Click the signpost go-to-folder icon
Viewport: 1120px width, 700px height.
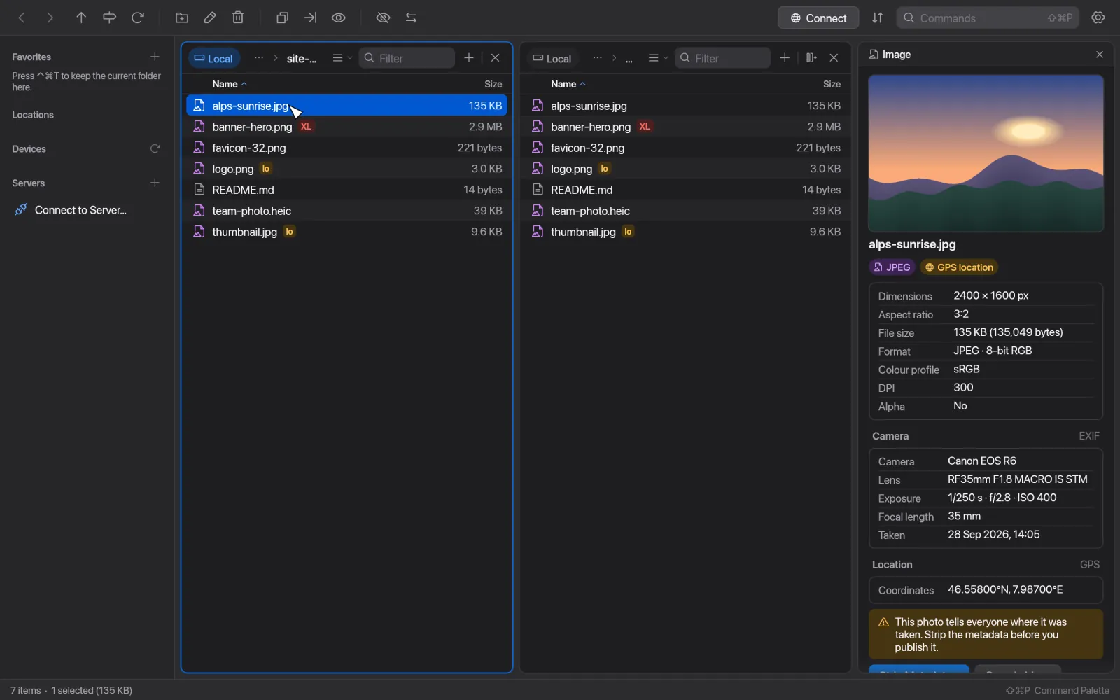(109, 18)
